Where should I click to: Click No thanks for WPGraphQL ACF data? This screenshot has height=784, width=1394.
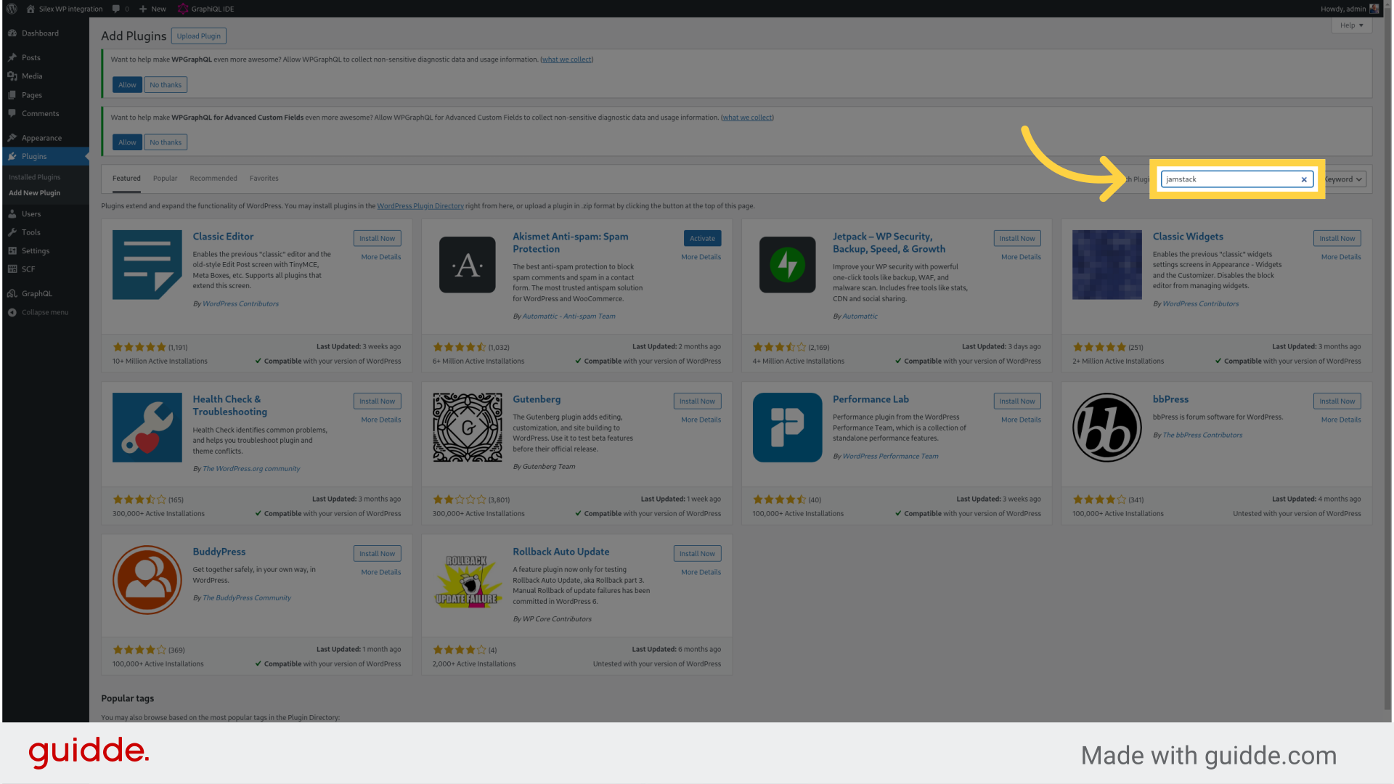165,142
